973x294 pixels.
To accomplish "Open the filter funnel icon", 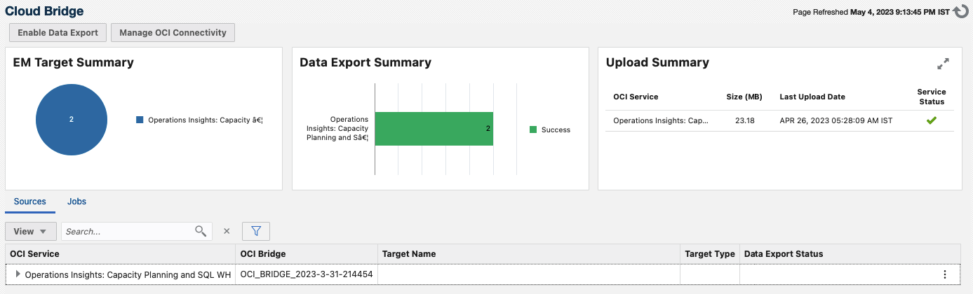I will tap(256, 231).
